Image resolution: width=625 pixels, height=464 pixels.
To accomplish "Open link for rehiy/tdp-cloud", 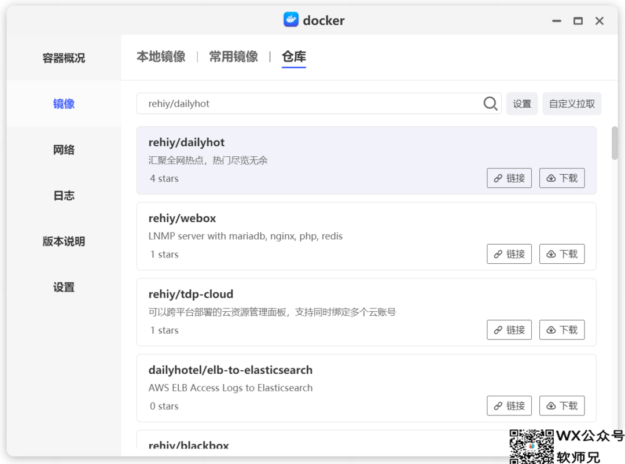I will coord(509,330).
